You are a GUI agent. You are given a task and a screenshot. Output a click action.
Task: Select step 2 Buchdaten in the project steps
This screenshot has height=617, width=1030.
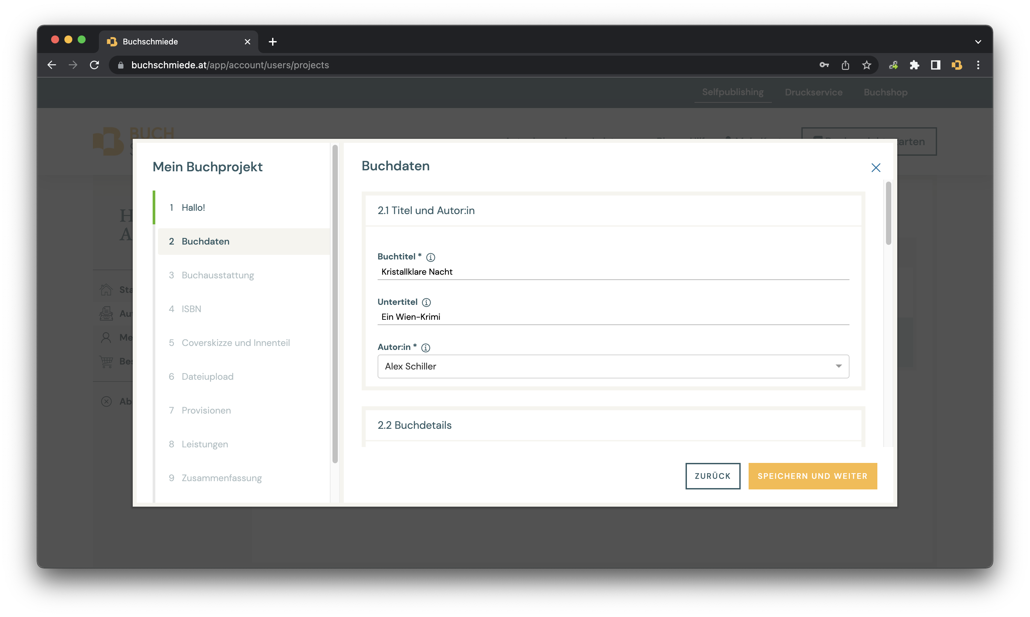click(205, 242)
